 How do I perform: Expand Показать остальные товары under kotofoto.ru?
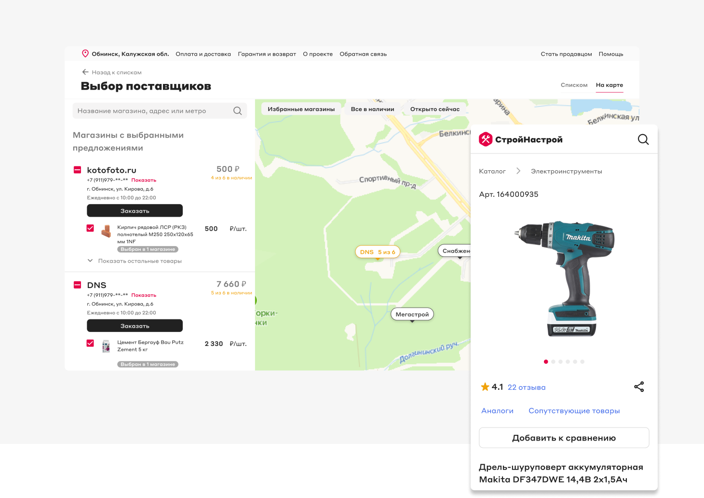tap(135, 261)
